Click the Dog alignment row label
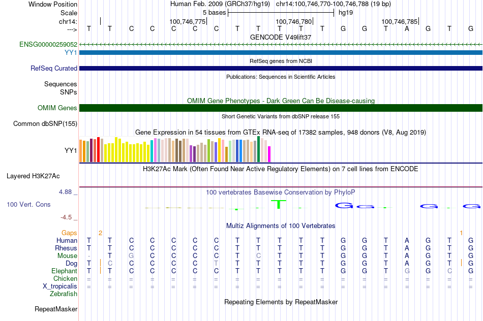 click(x=72, y=264)
